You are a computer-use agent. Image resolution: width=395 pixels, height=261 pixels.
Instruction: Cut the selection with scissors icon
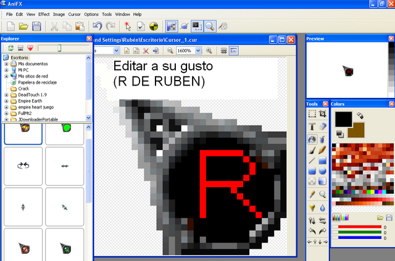pos(54,26)
